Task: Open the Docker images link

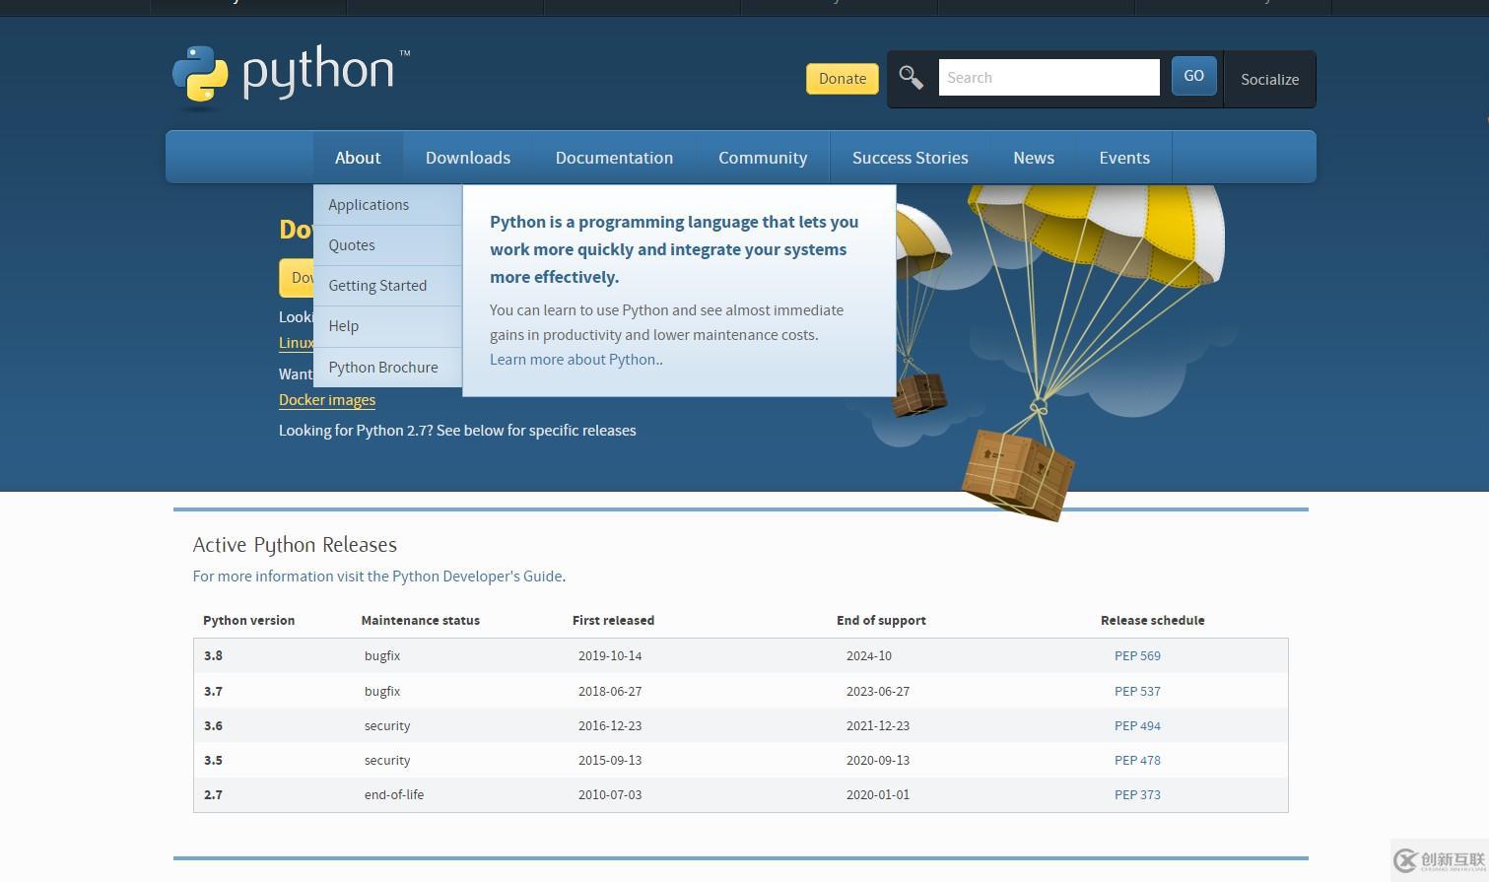Action: coord(327,400)
